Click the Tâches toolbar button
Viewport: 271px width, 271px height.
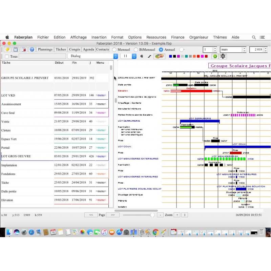tap(61, 49)
